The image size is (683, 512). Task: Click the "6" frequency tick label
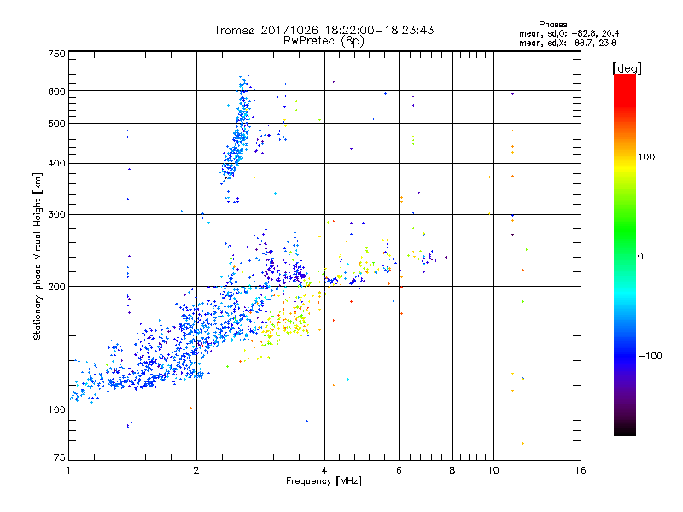pos(399,470)
